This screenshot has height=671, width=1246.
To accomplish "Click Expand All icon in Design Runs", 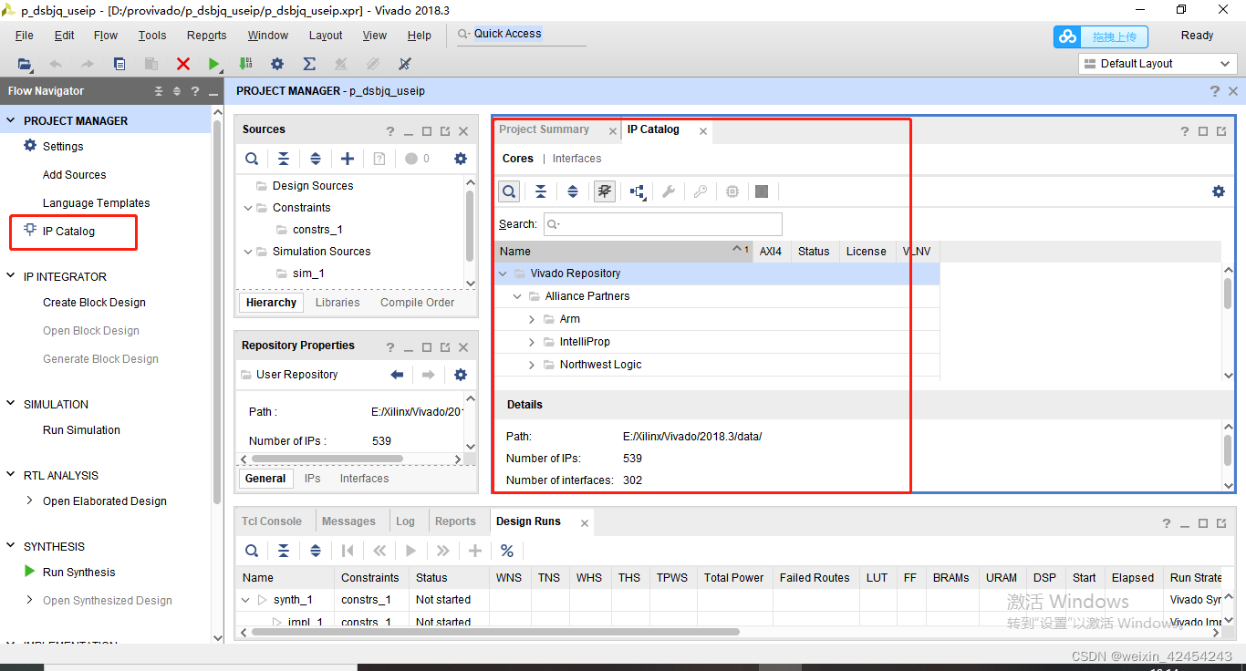I will click(x=316, y=551).
